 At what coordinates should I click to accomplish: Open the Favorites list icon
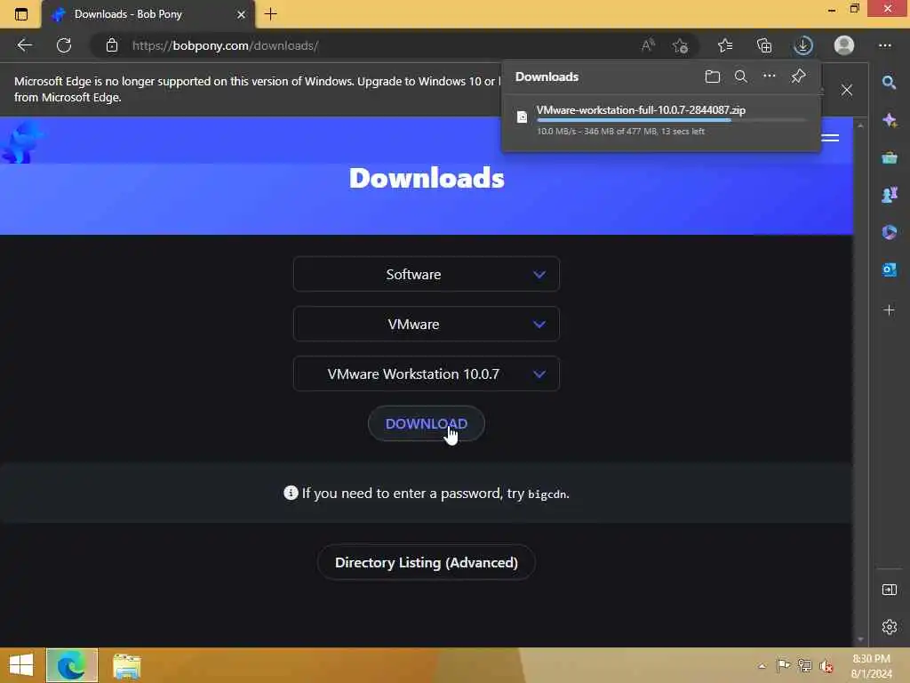(x=725, y=45)
